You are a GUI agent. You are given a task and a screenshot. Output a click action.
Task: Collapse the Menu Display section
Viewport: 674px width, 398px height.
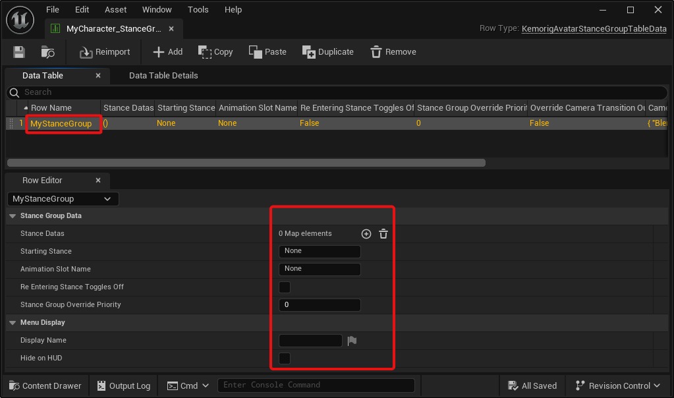pos(13,323)
